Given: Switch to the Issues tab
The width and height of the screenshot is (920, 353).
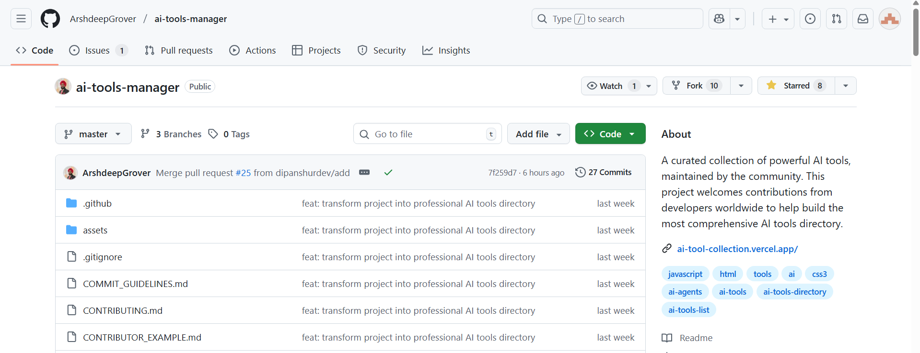Looking at the screenshot, I should click(98, 50).
